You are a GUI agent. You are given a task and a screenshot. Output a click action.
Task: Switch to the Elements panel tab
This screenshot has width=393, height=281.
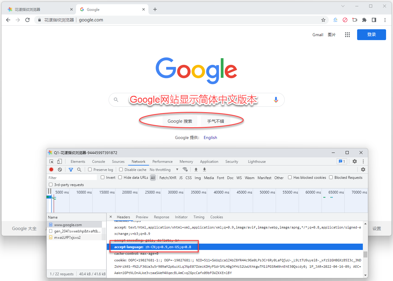point(78,162)
